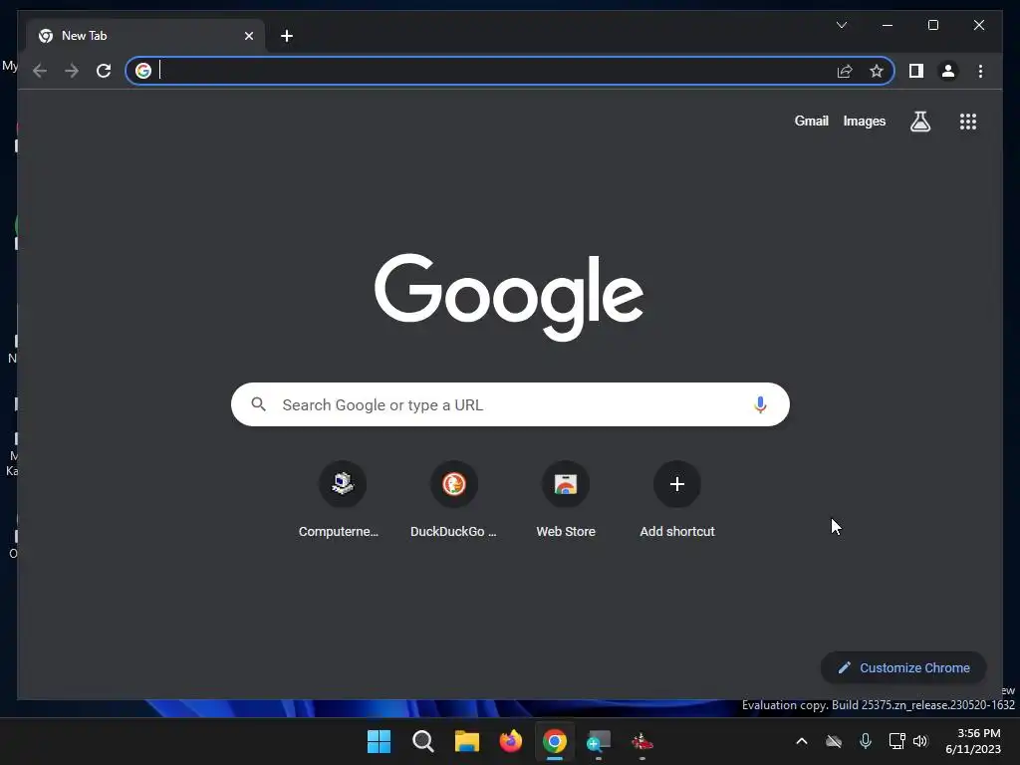1020x765 pixels.
Task: Open taskbar Search
Action: pyautogui.click(x=422, y=741)
